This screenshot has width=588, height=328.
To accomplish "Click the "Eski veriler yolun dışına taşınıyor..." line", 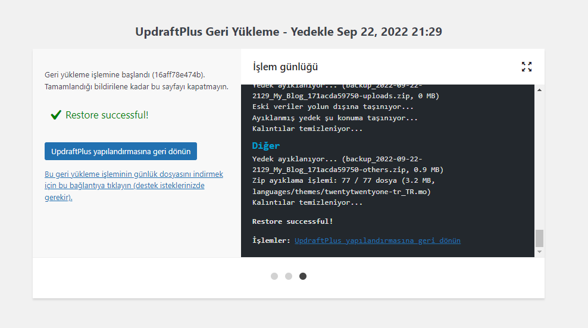I will [x=333, y=107].
